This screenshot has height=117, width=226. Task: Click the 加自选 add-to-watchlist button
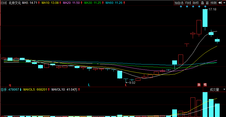click(x=179, y=3)
